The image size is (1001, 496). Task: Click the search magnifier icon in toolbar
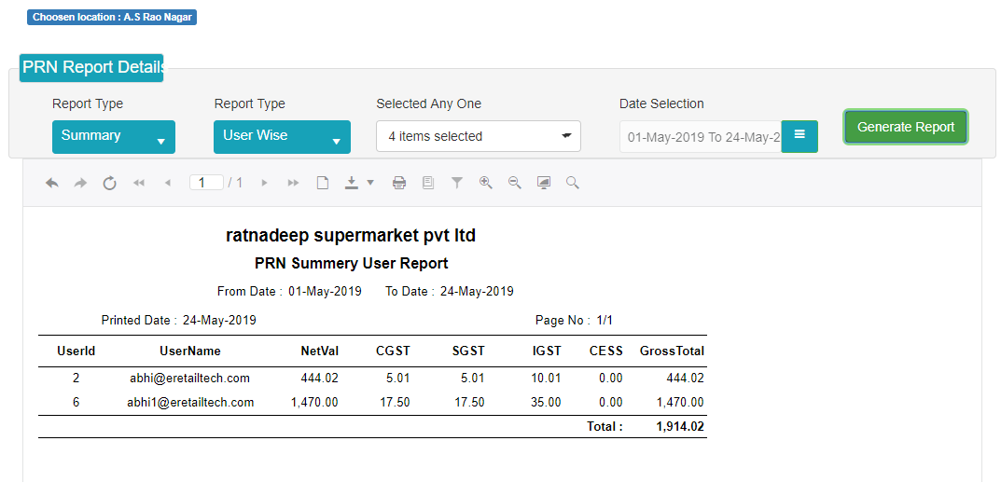coord(573,184)
